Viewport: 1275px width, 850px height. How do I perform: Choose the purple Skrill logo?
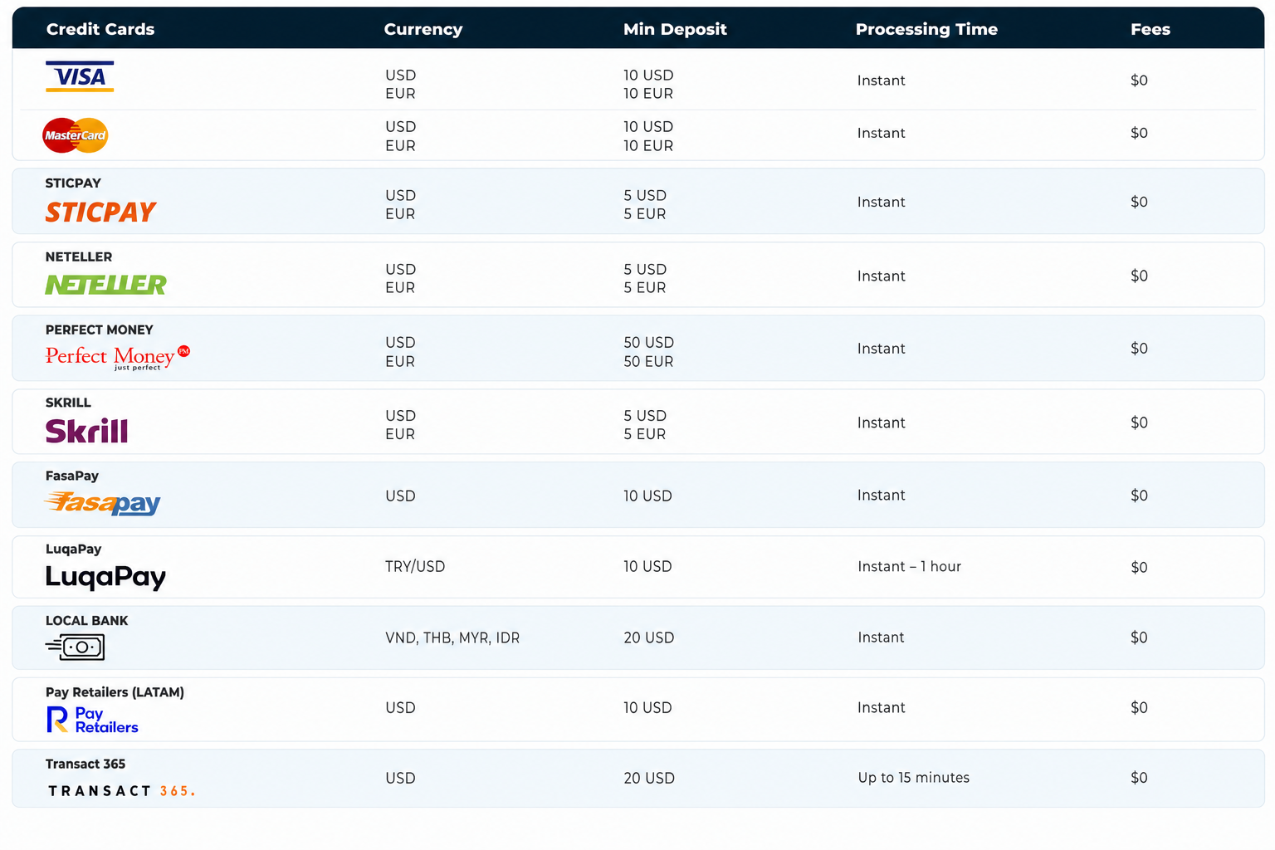click(x=86, y=431)
